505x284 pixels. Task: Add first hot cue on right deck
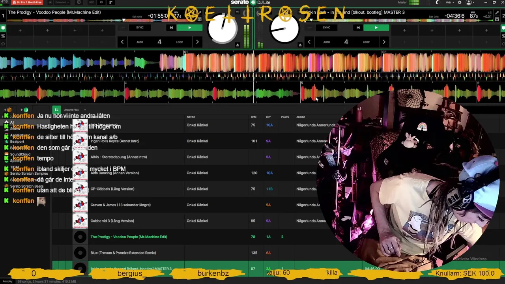[404, 30]
